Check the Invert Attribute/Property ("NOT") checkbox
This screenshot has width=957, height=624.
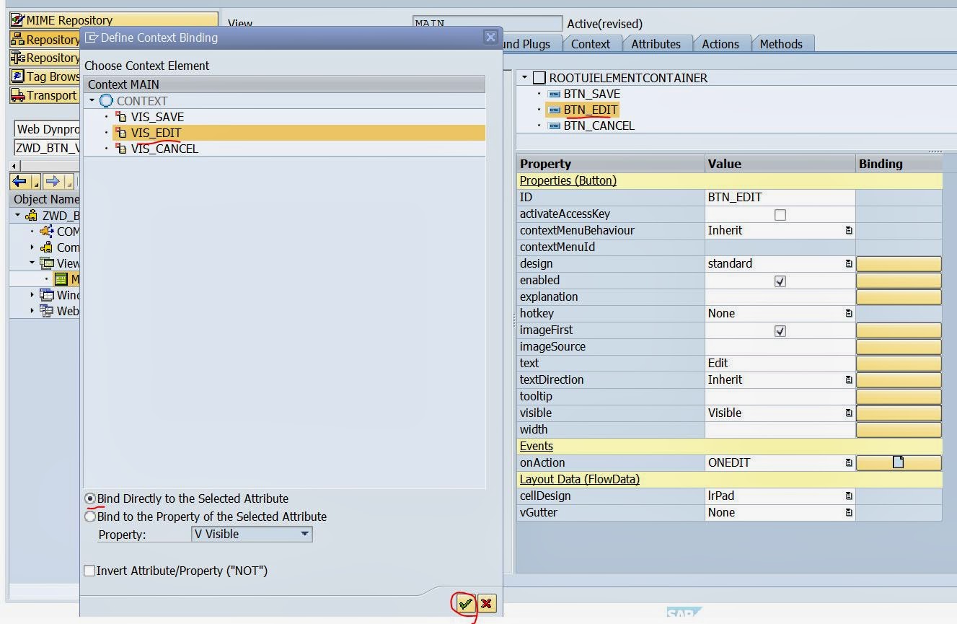89,570
